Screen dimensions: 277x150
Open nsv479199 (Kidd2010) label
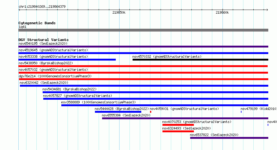tap(259, 109)
